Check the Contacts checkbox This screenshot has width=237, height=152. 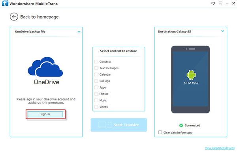tap(96, 61)
